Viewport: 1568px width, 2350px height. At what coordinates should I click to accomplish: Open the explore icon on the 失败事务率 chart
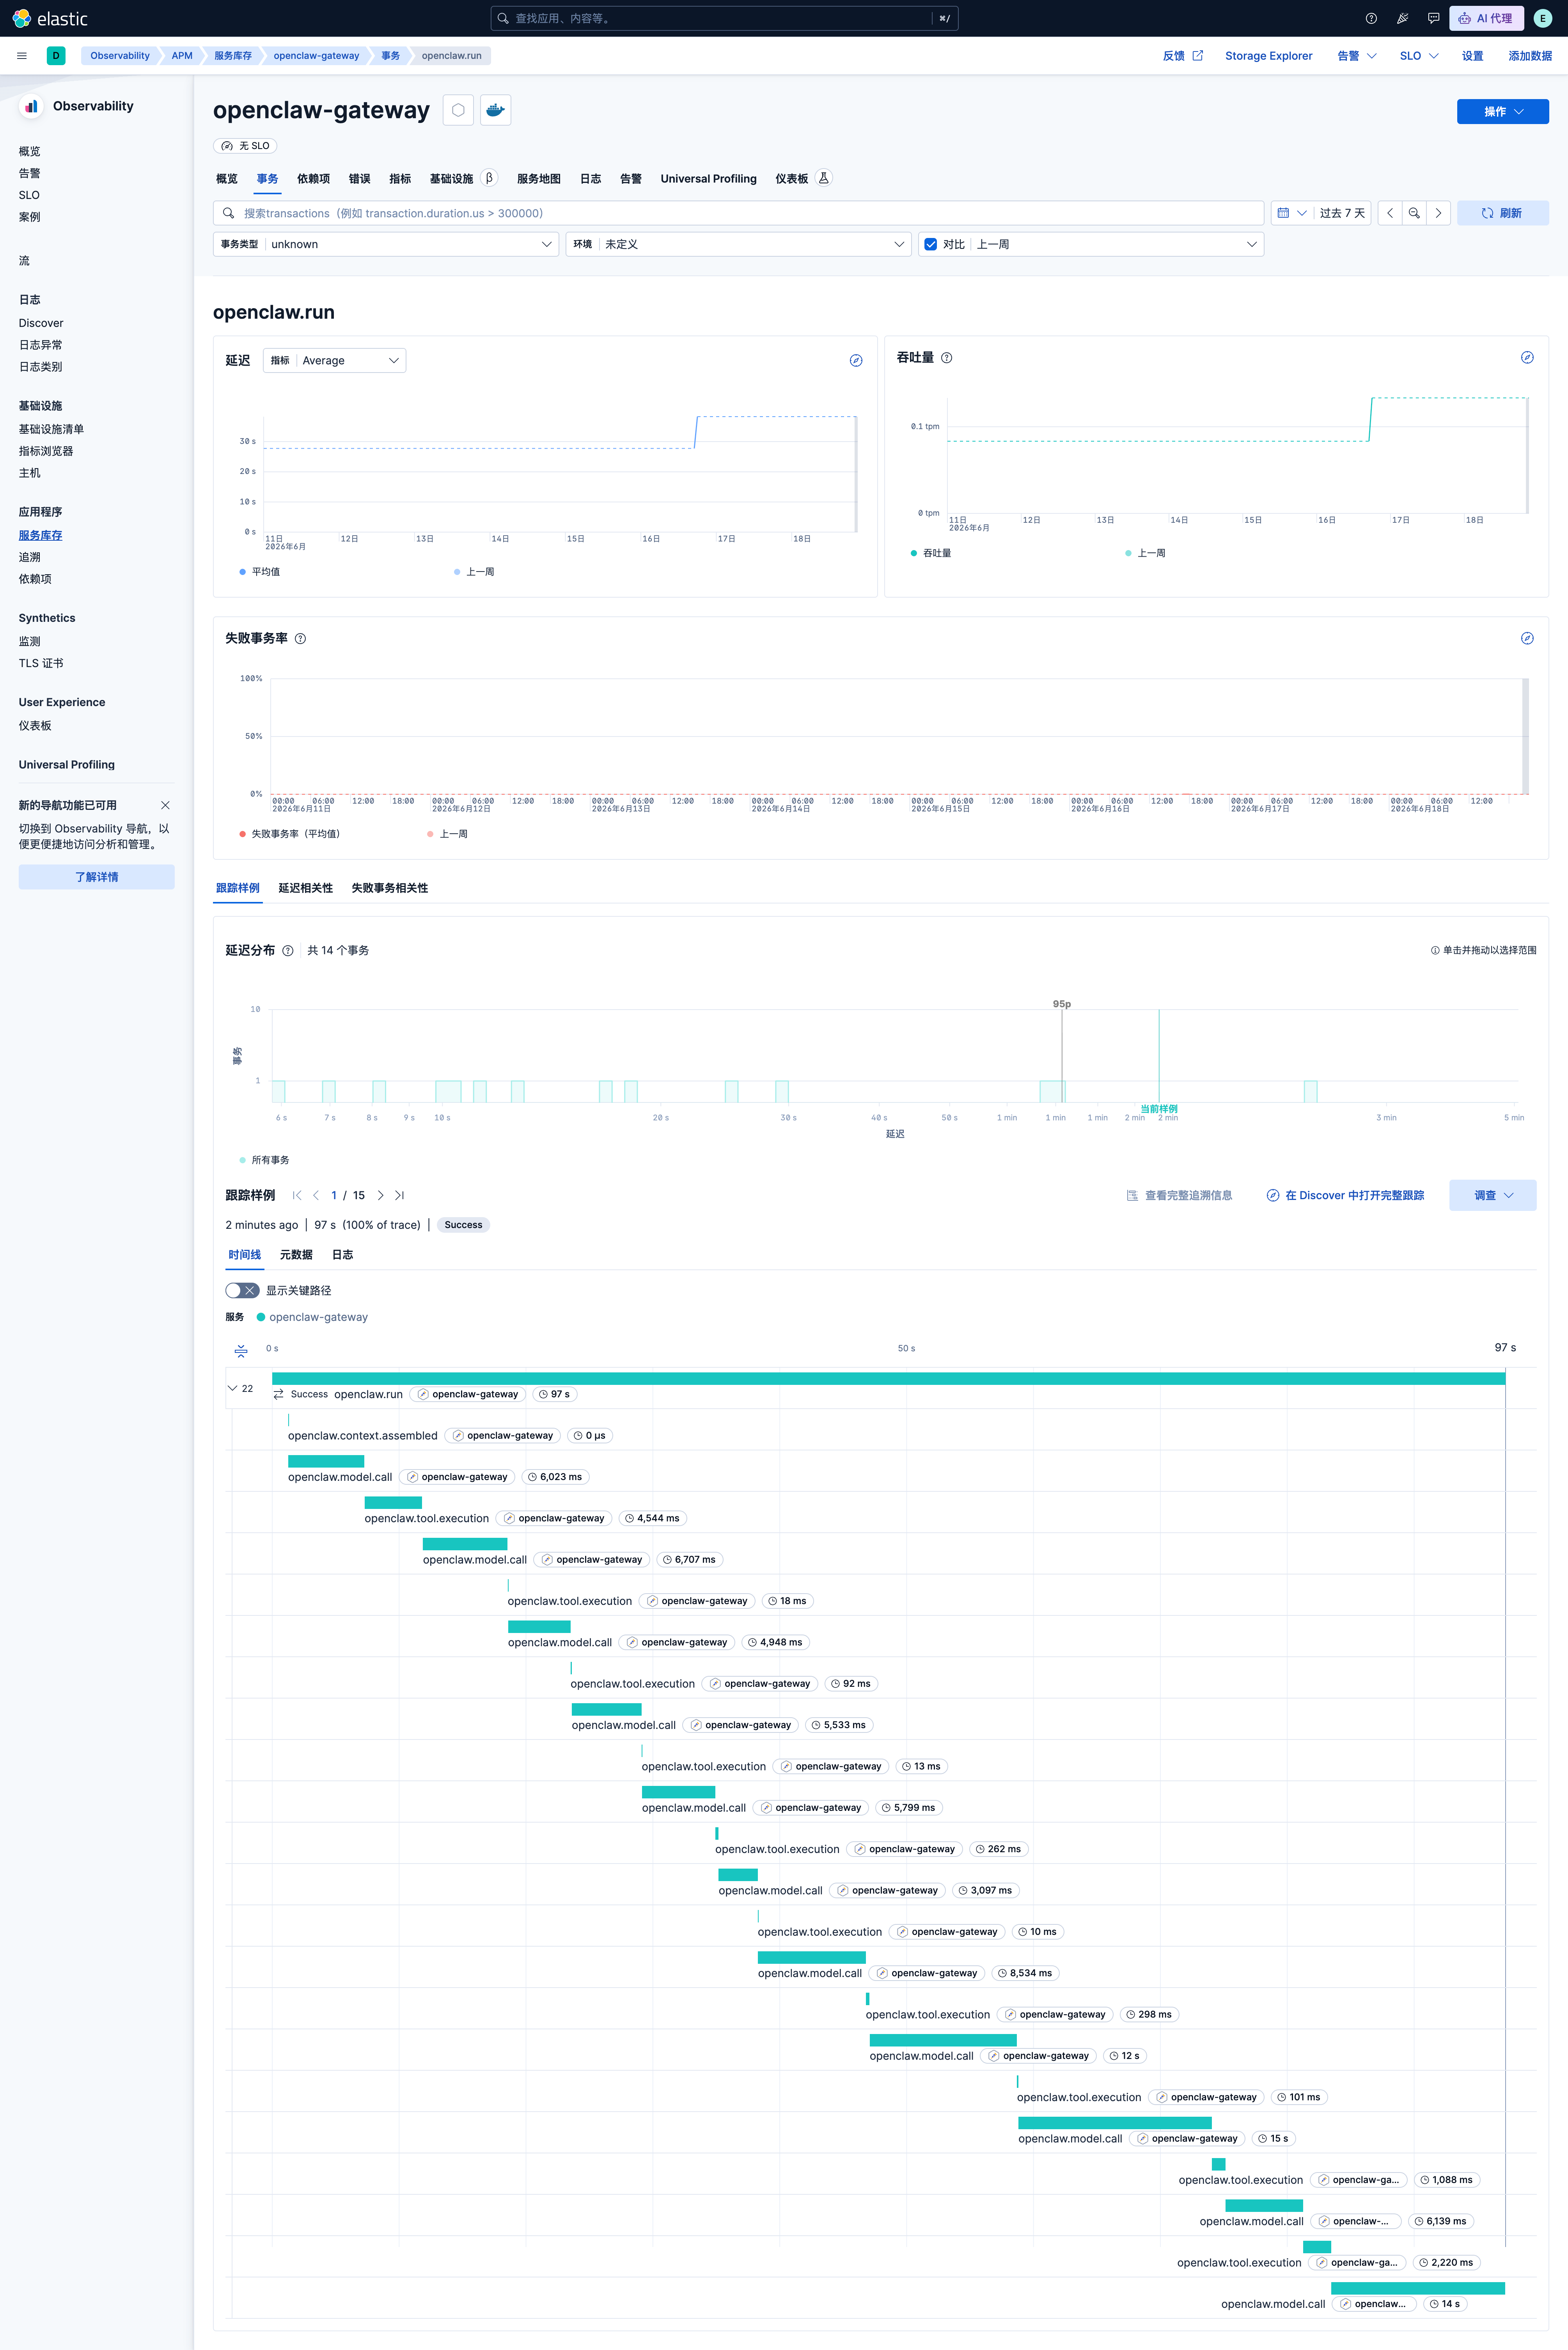[x=1527, y=638]
